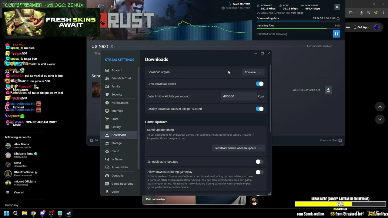
Task: Toggle Limit download speed switch
Action: point(259,84)
